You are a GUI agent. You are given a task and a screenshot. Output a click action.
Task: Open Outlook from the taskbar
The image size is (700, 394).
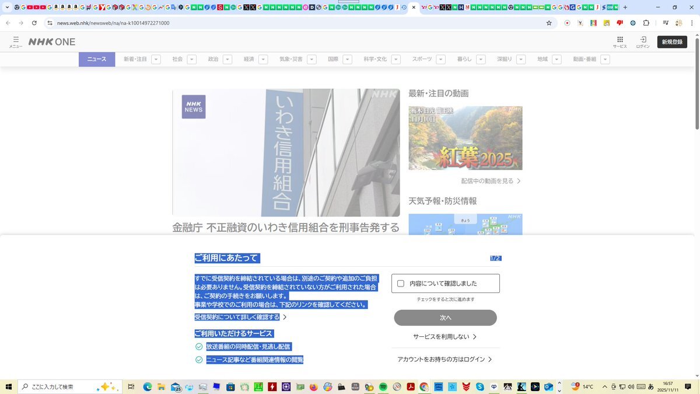(549, 386)
